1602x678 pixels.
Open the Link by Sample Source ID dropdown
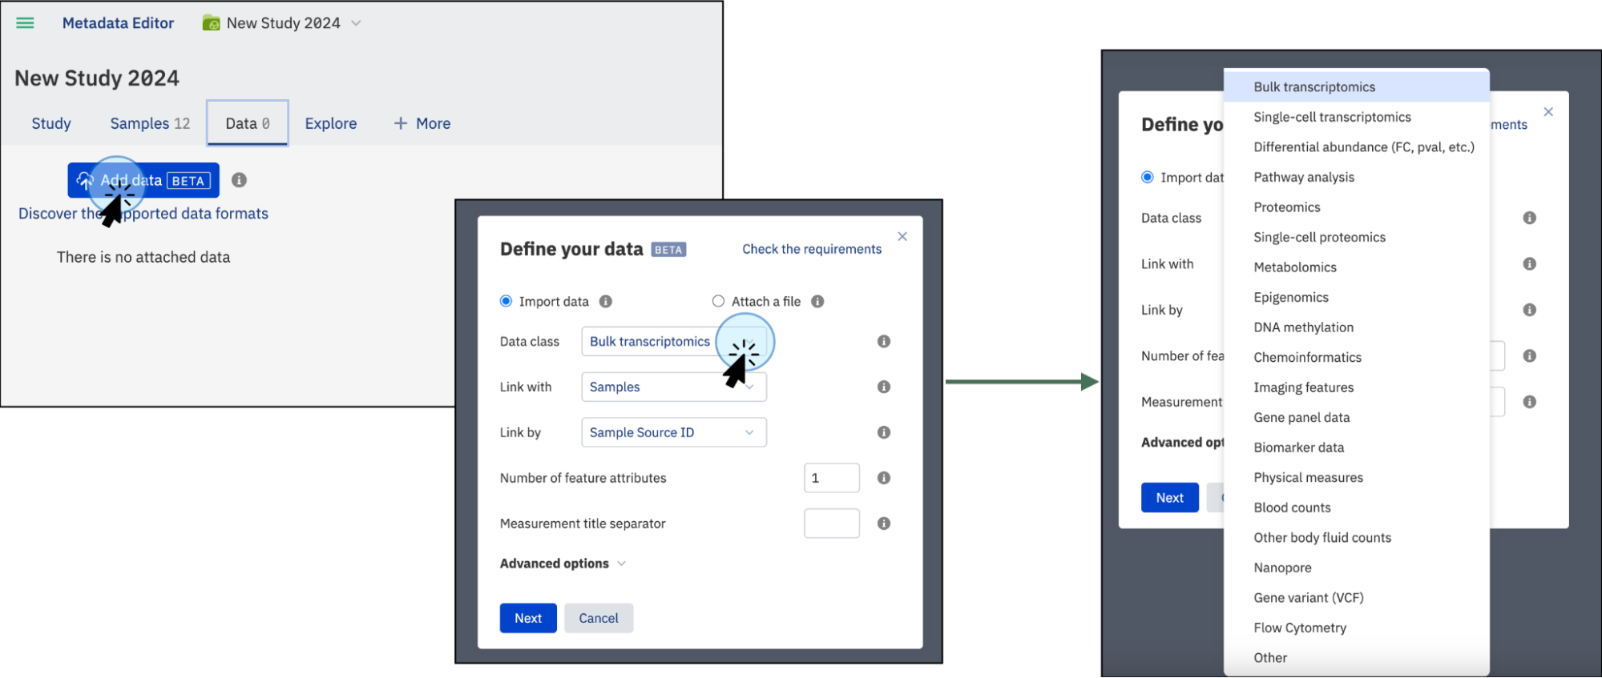[x=673, y=432]
